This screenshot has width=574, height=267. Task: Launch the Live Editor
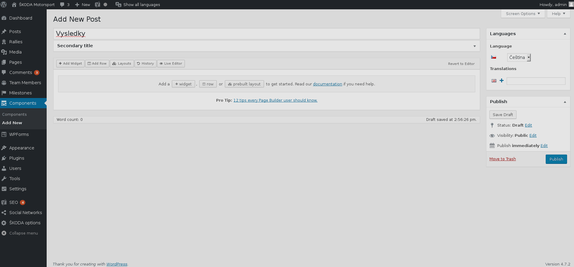(x=171, y=63)
